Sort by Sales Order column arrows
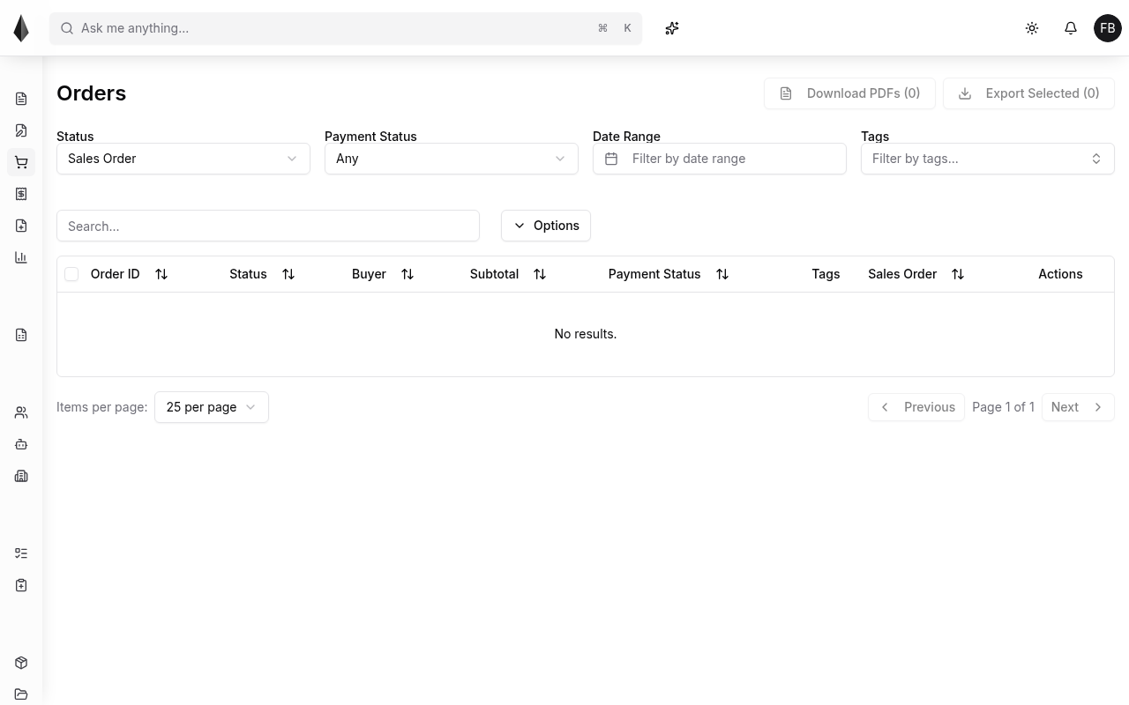Screen dimensions: 1129x705 [x=958, y=274]
